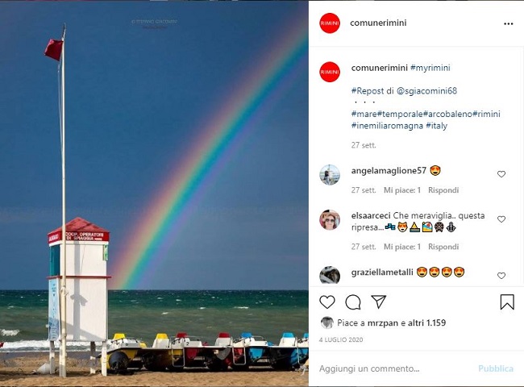This screenshot has height=387, width=524.
Task: Click Rispondi under angelamaglione57's comment
Action: (443, 190)
